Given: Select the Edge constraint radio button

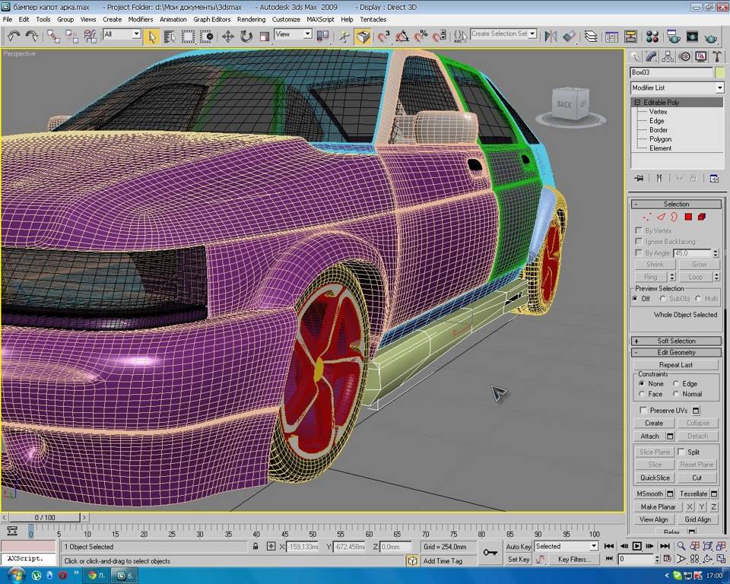Looking at the screenshot, I should [x=677, y=384].
